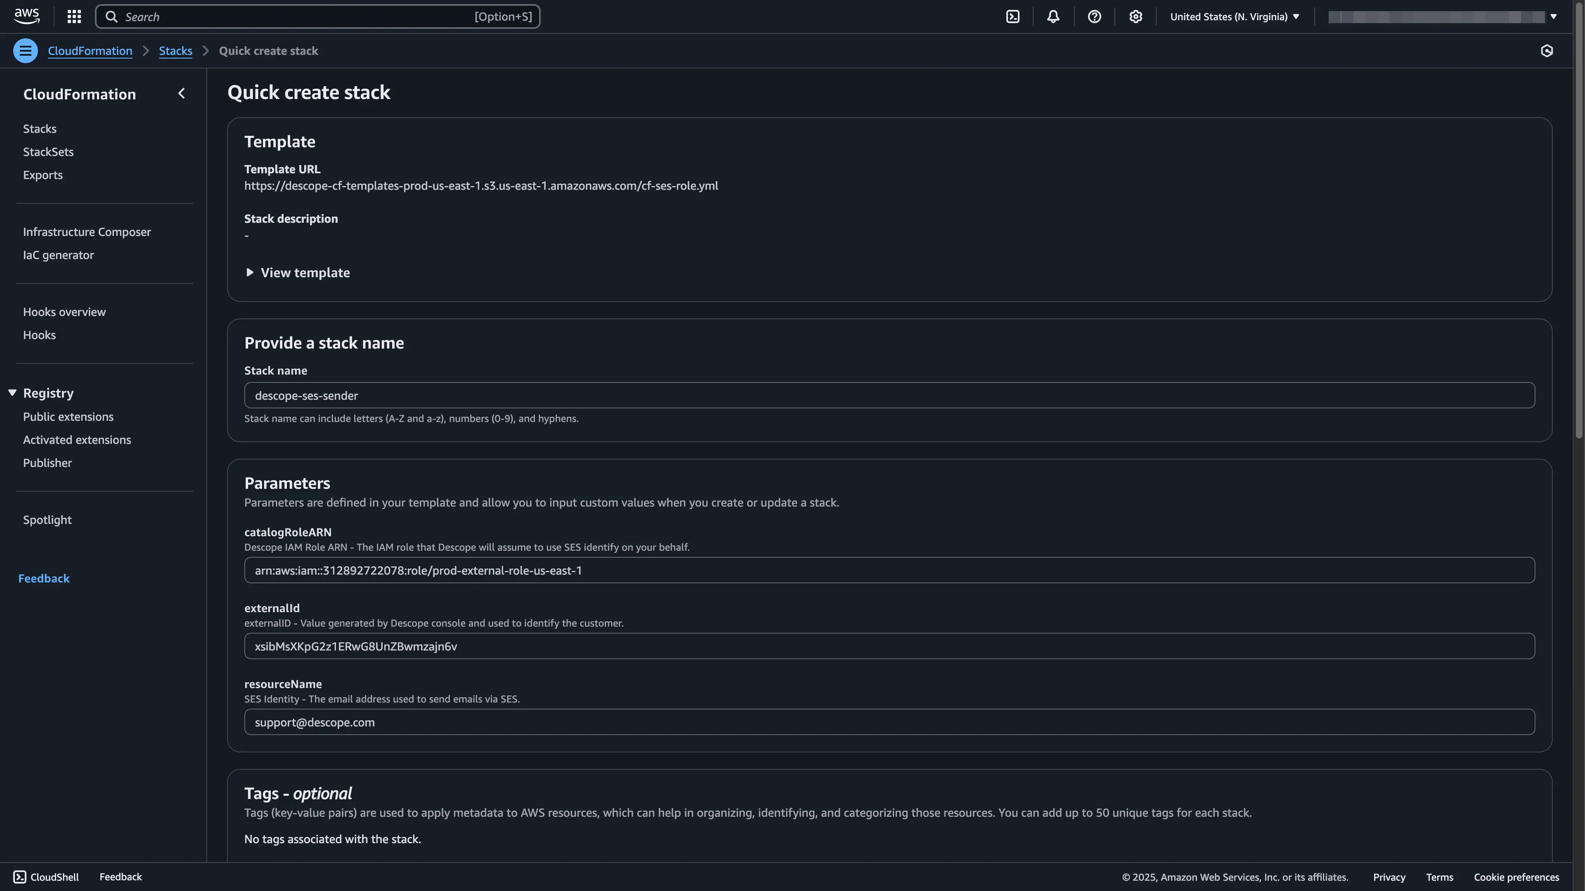Click the search magnifier icon

point(112,16)
